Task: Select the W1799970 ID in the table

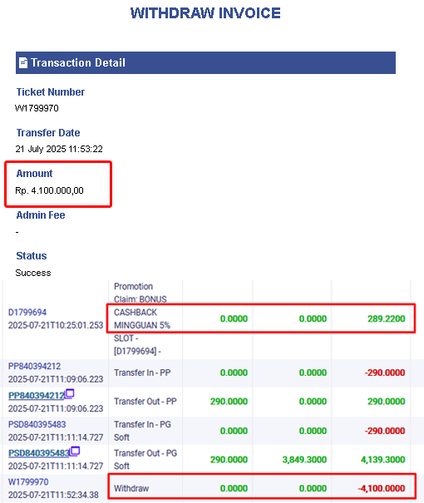Action: (x=28, y=482)
